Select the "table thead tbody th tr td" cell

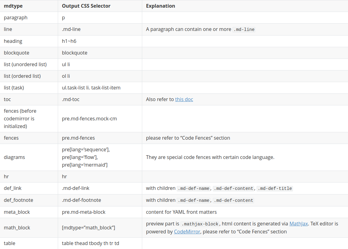click(91, 243)
